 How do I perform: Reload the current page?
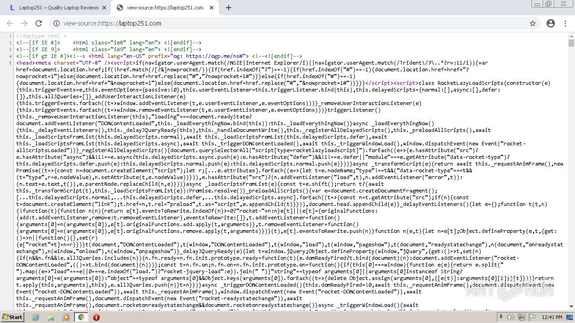pyautogui.click(x=39, y=23)
